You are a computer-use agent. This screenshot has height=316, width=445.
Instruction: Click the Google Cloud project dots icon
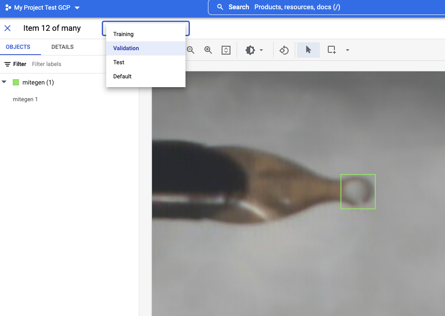point(8,7)
